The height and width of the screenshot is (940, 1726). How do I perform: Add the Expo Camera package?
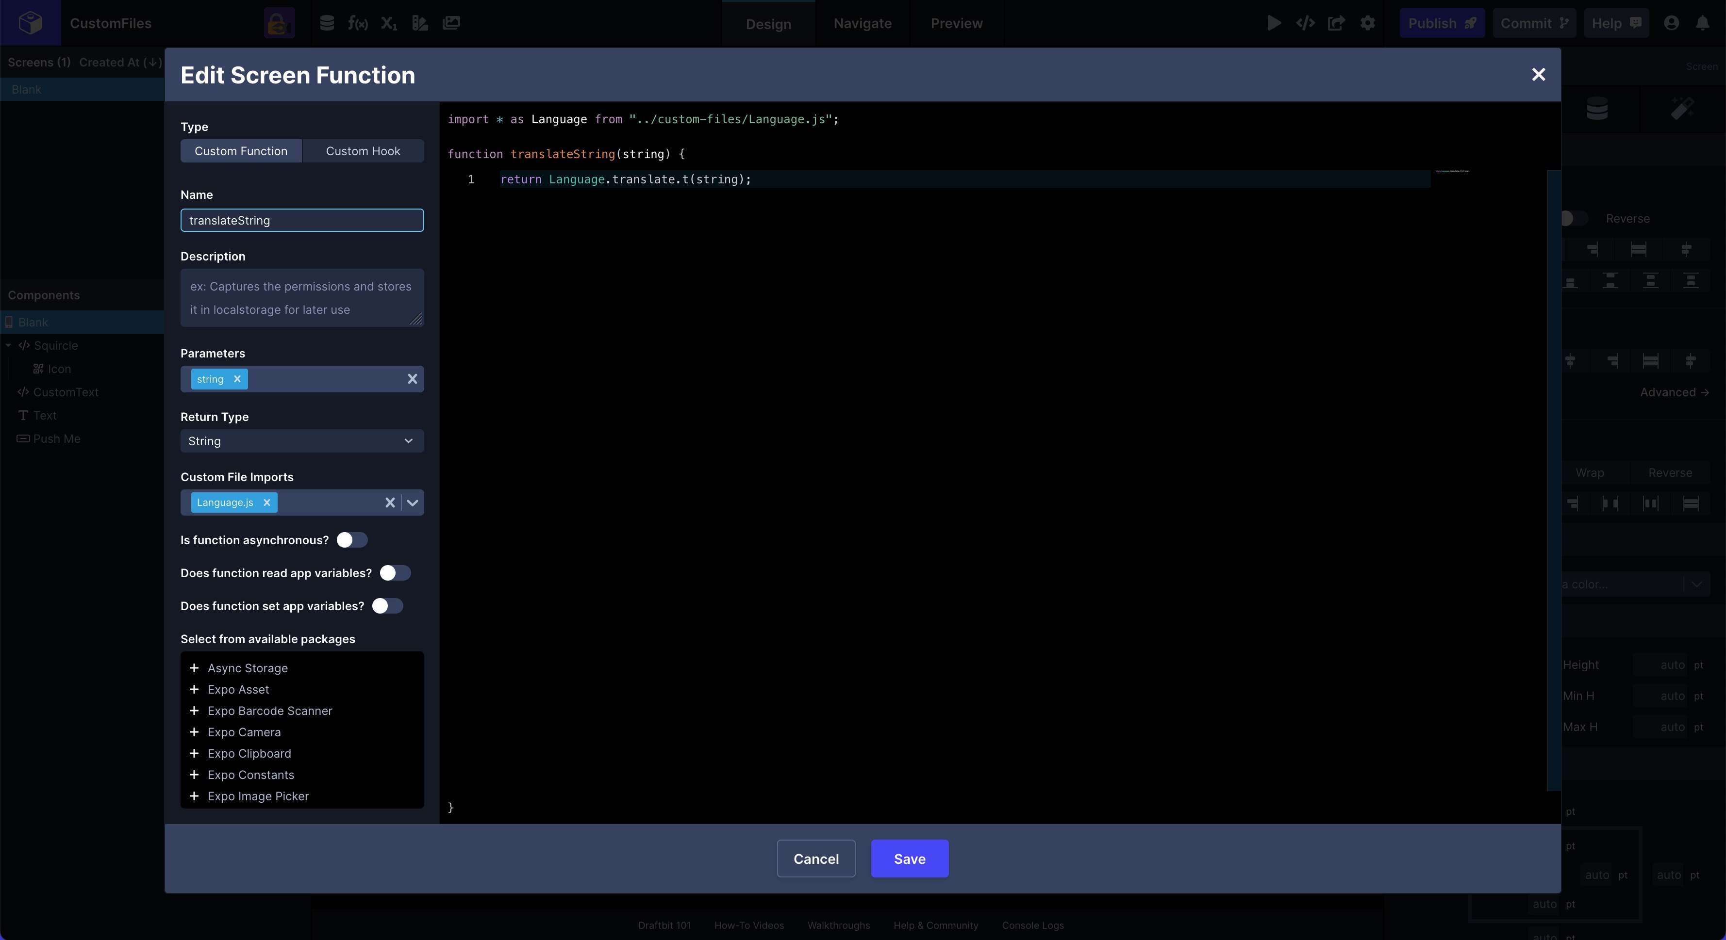point(194,732)
